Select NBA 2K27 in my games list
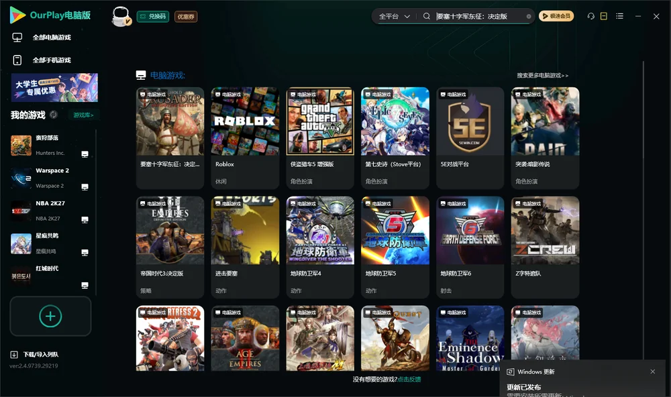The width and height of the screenshot is (671, 397). click(x=50, y=211)
